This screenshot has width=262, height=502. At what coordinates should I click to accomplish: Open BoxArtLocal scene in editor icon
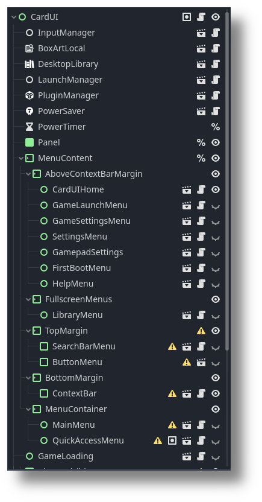click(201, 48)
